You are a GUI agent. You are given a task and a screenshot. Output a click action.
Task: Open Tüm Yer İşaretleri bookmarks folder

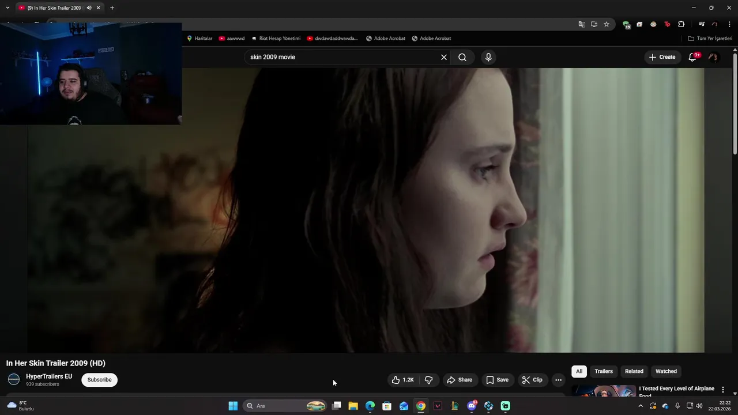pyautogui.click(x=710, y=39)
